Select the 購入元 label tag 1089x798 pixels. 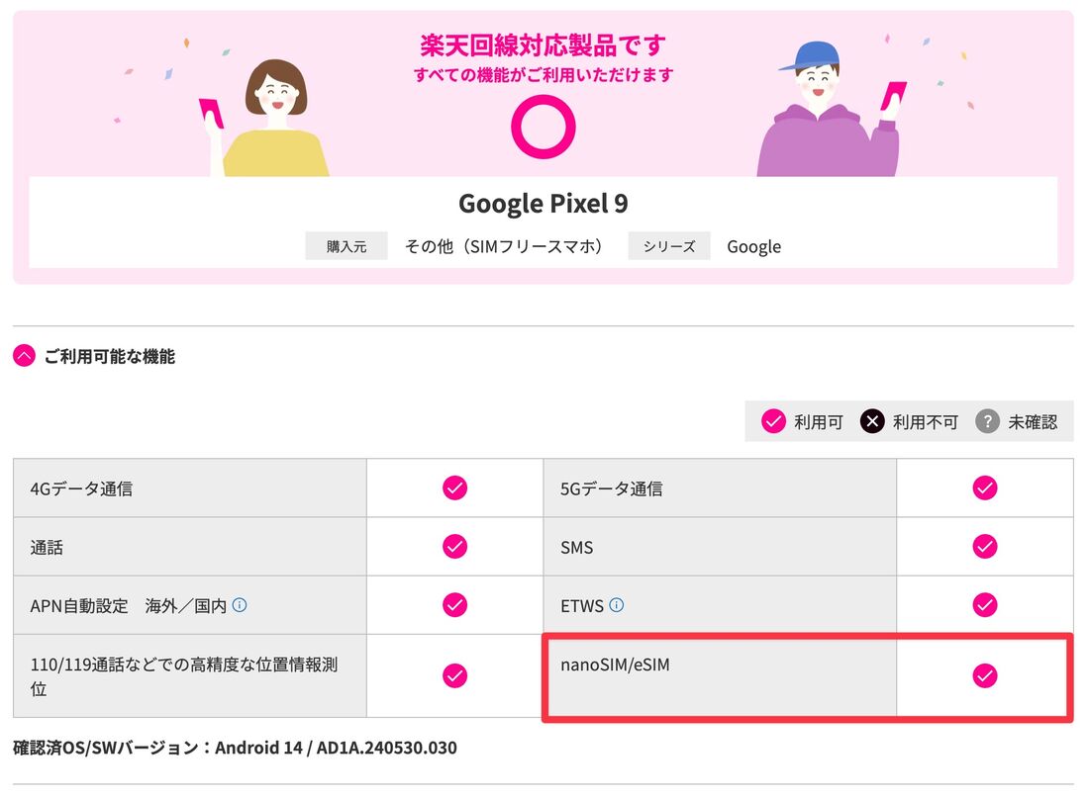[x=346, y=246]
